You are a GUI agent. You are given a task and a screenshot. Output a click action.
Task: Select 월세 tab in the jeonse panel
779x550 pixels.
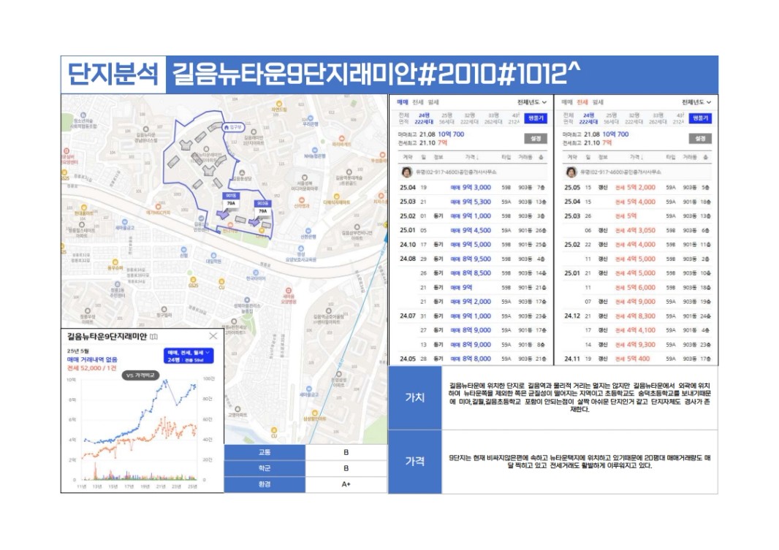pyautogui.click(x=598, y=102)
